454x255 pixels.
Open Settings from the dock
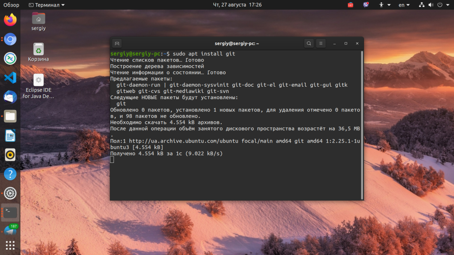click(x=10, y=193)
